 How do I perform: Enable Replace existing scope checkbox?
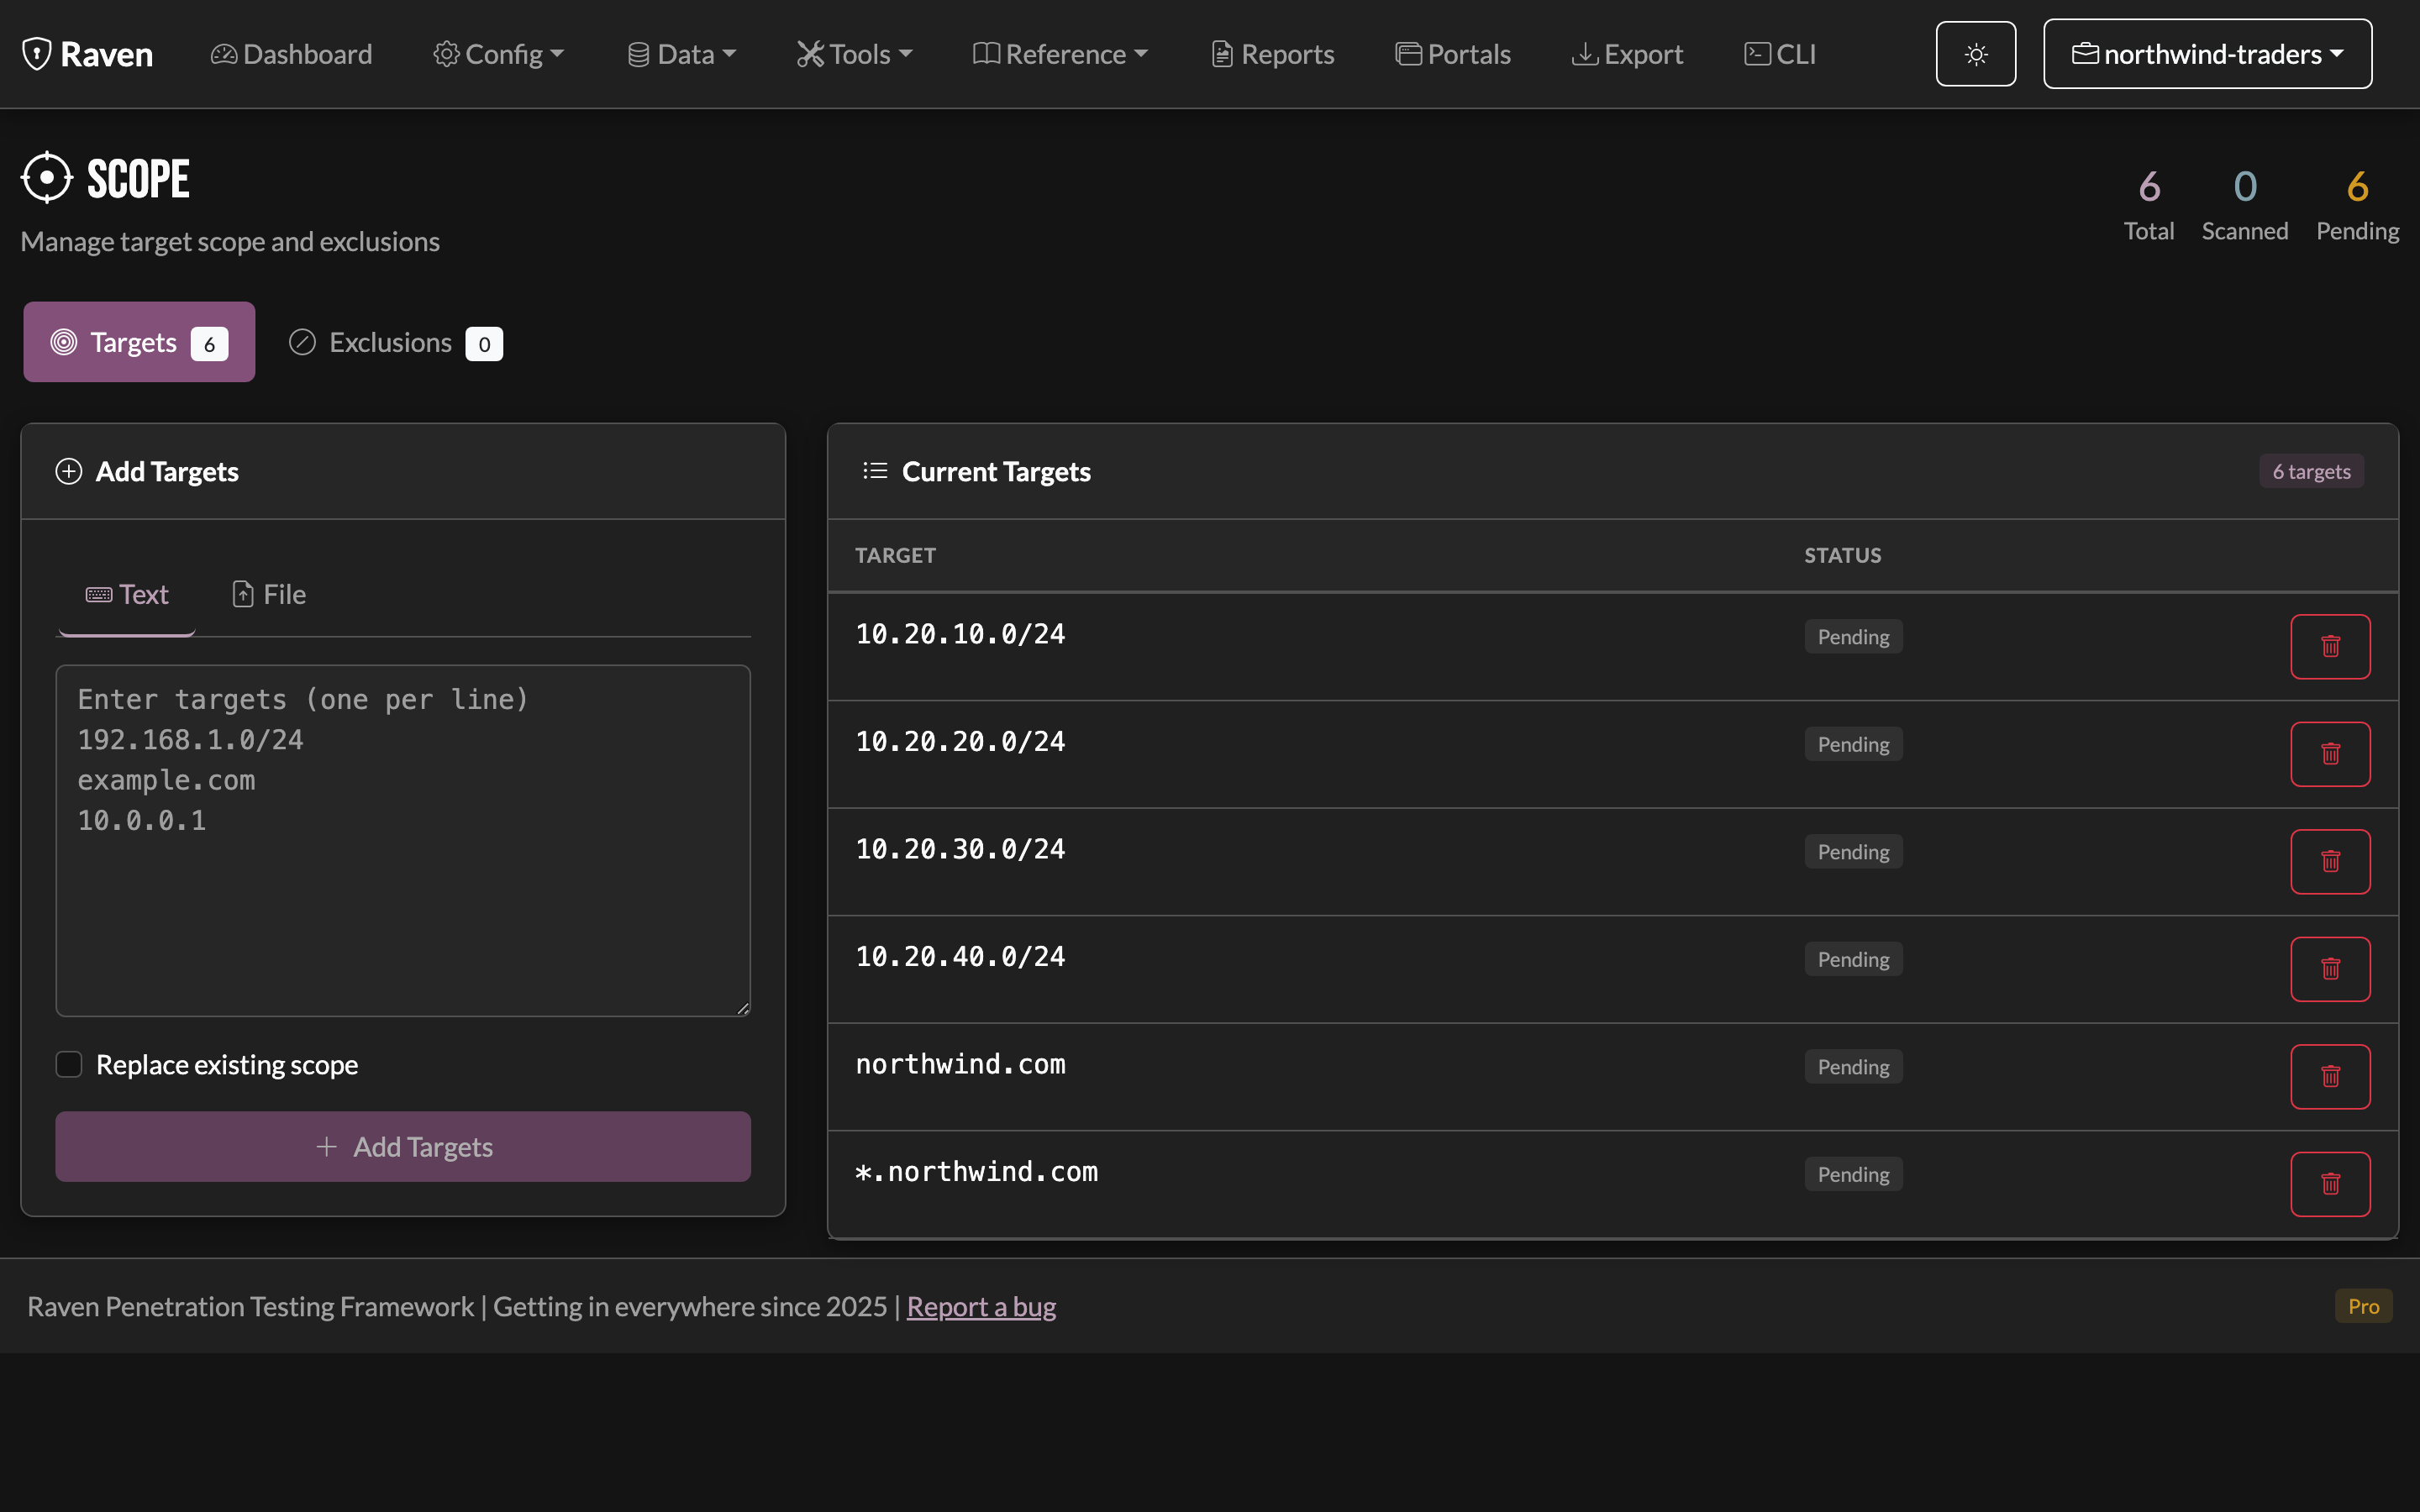(69, 1064)
